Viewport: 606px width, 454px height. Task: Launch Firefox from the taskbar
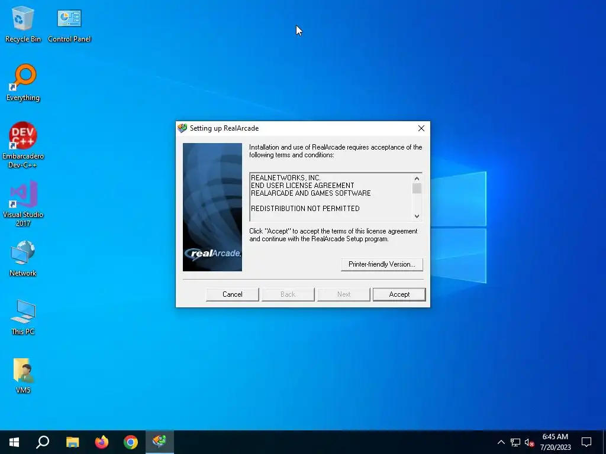[x=102, y=442]
